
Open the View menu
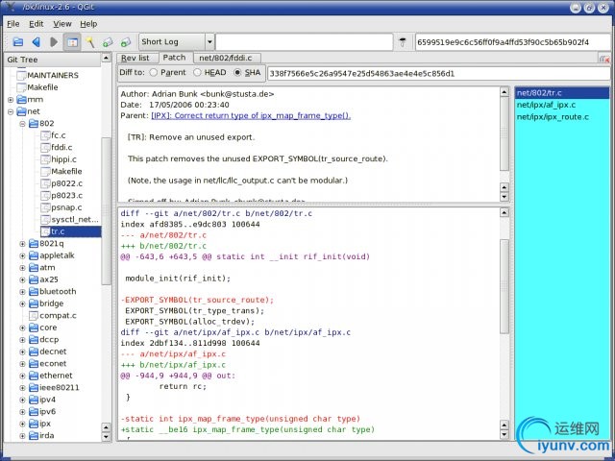[x=62, y=23]
